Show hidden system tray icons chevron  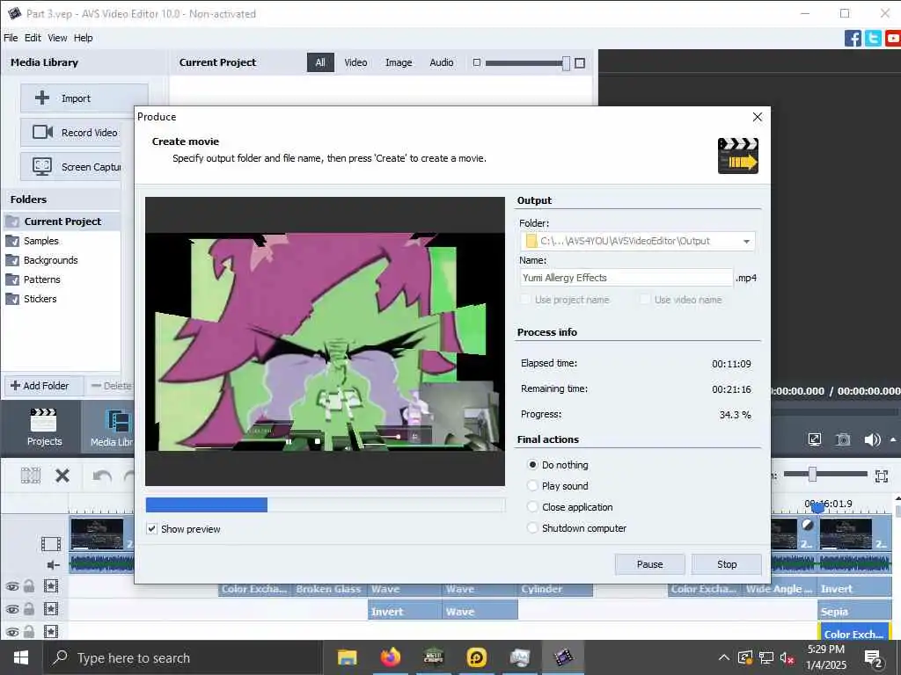(724, 657)
